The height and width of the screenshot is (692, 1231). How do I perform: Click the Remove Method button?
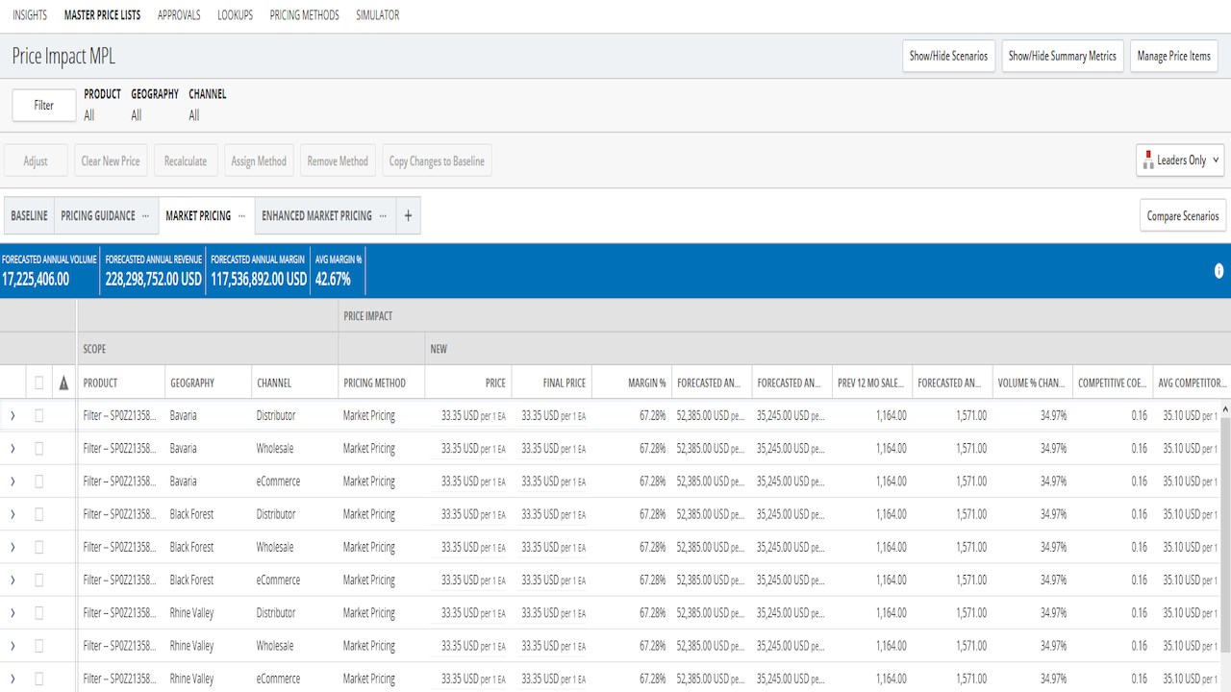point(338,161)
